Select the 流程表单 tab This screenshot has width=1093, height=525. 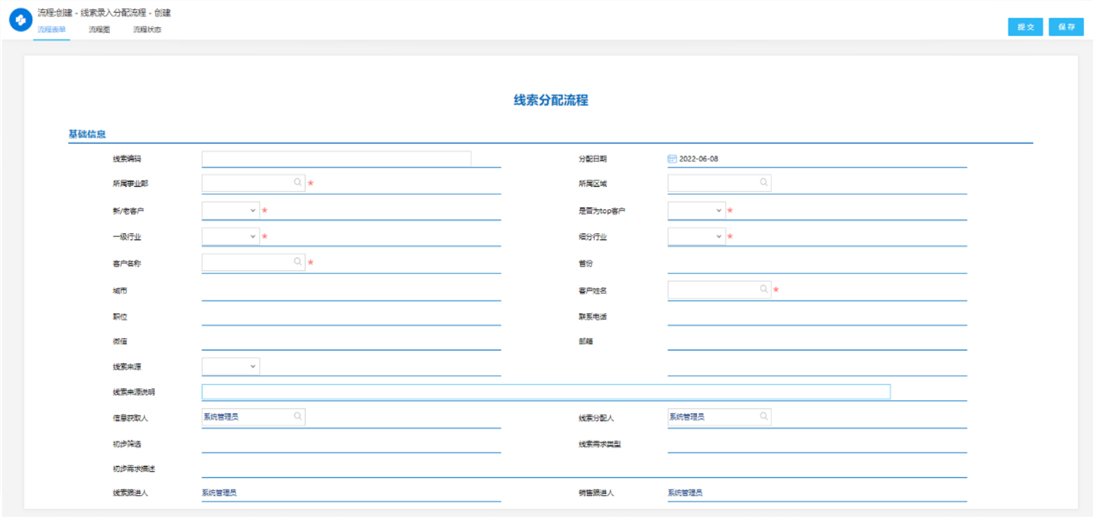pos(52,29)
